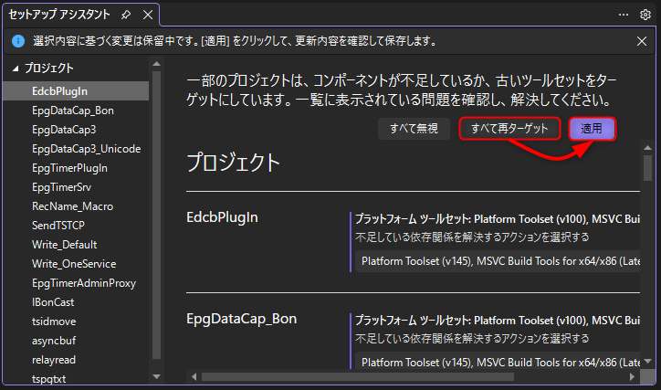The height and width of the screenshot is (390, 661).
Task: Open the three-dot overflow menu
Action: (624, 15)
